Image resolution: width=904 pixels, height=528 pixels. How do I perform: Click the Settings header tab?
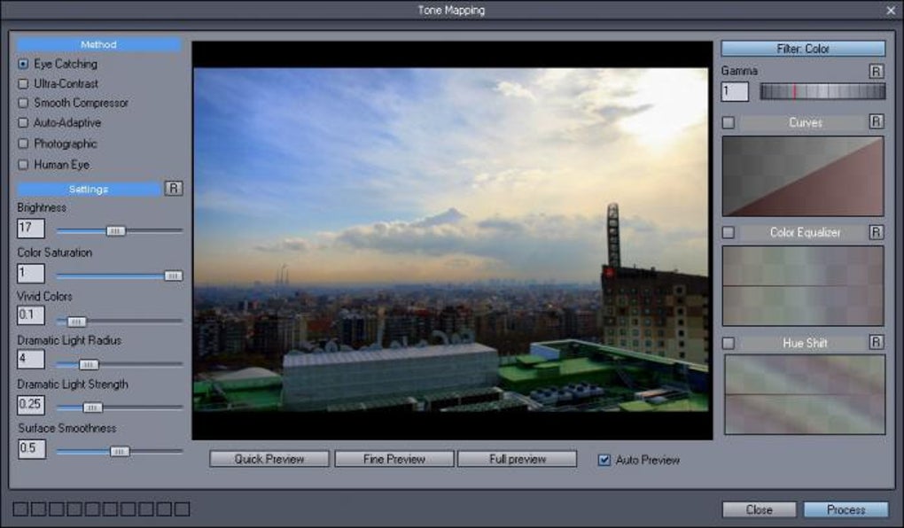tap(89, 189)
